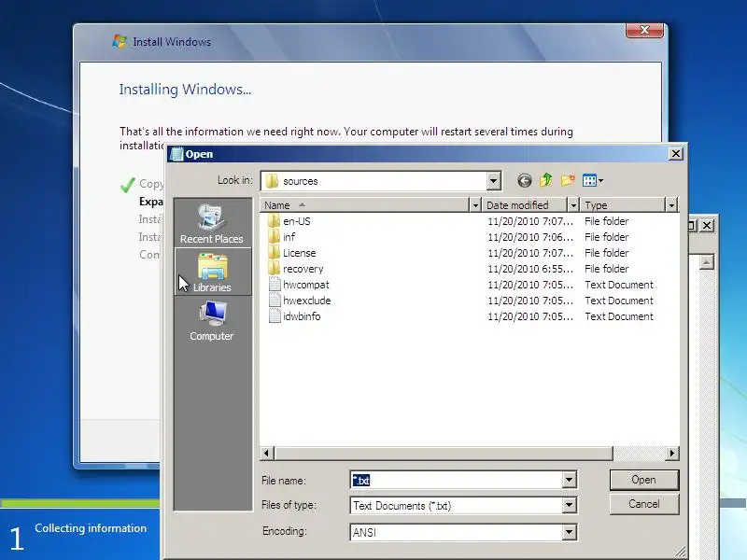Expand the Files of type dropdown
747x560 pixels.
[569, 505]
